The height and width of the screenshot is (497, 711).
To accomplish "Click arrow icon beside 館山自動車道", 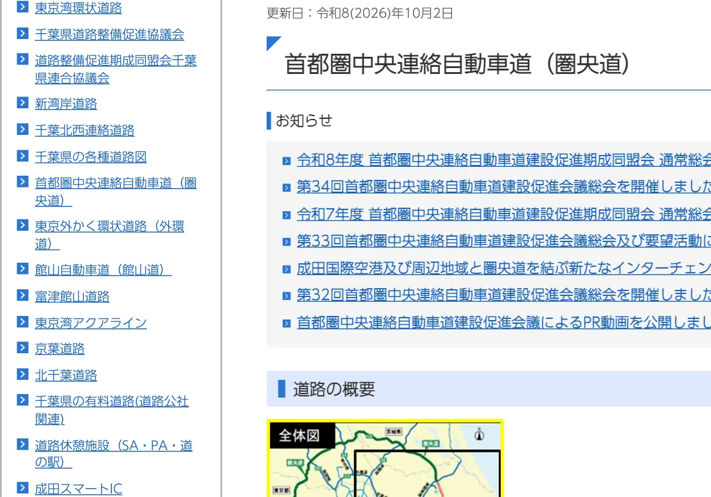I will click(x=23, y=269).
